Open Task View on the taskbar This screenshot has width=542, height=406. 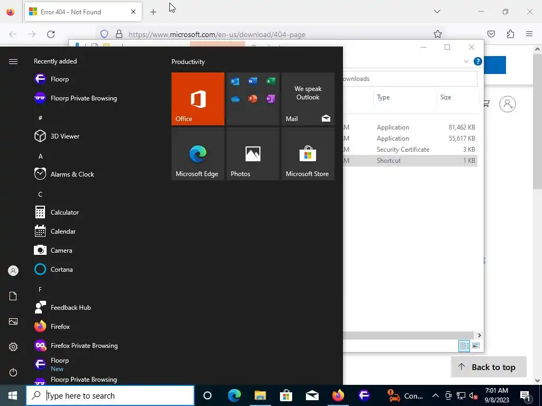coord(207,395)
